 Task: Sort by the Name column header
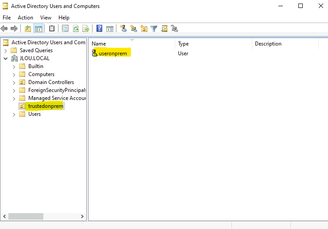pos(132,44)
